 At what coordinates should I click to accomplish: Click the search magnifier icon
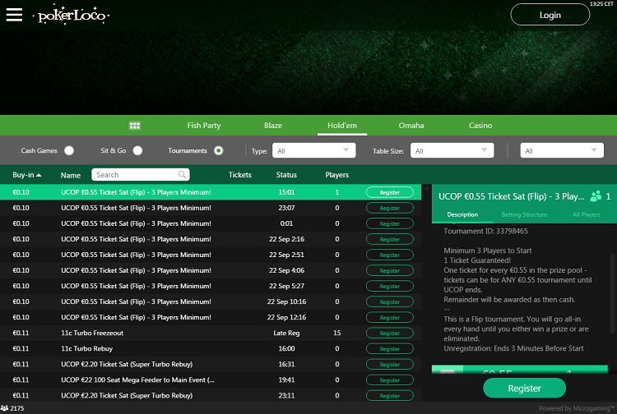(182, 175)
